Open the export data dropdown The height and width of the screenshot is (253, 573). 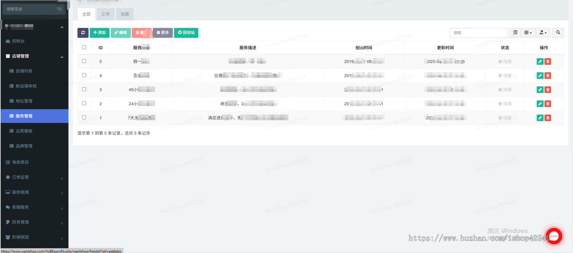coord(543,32)
